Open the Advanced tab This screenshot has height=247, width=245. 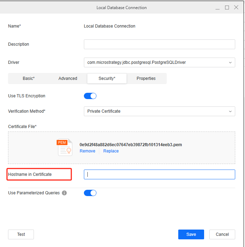68,78
